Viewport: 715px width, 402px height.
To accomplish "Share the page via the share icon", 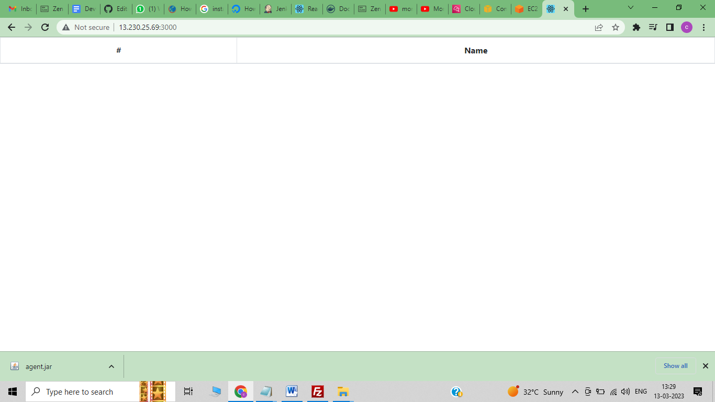I will 598,27.
